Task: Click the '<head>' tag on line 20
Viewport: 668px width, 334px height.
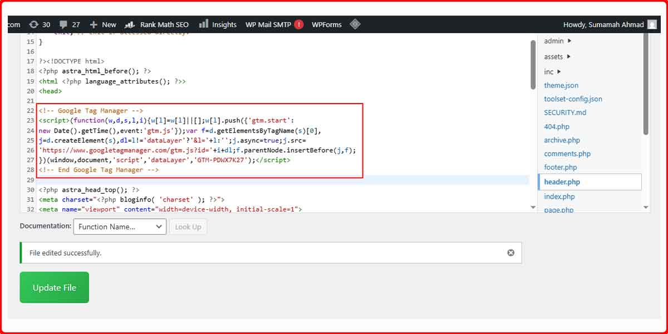Action: coord(51,91)
